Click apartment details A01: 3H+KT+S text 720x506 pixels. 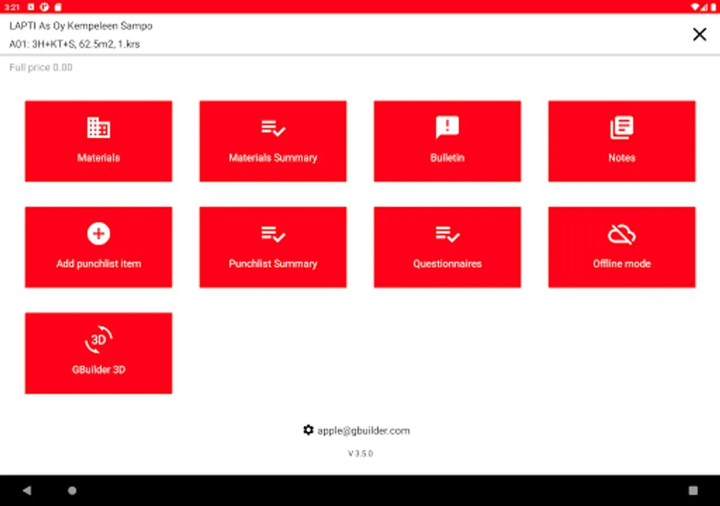[x=75, y=44]
